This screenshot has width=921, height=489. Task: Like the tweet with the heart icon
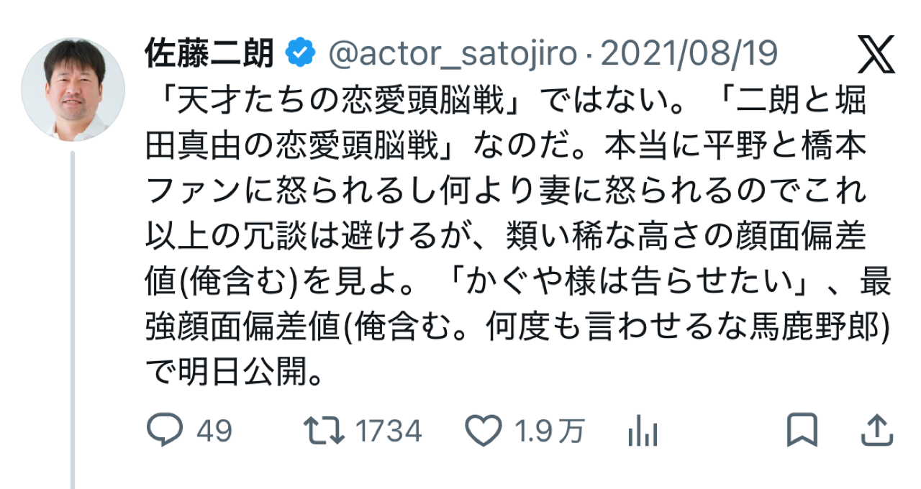[483, 431]
